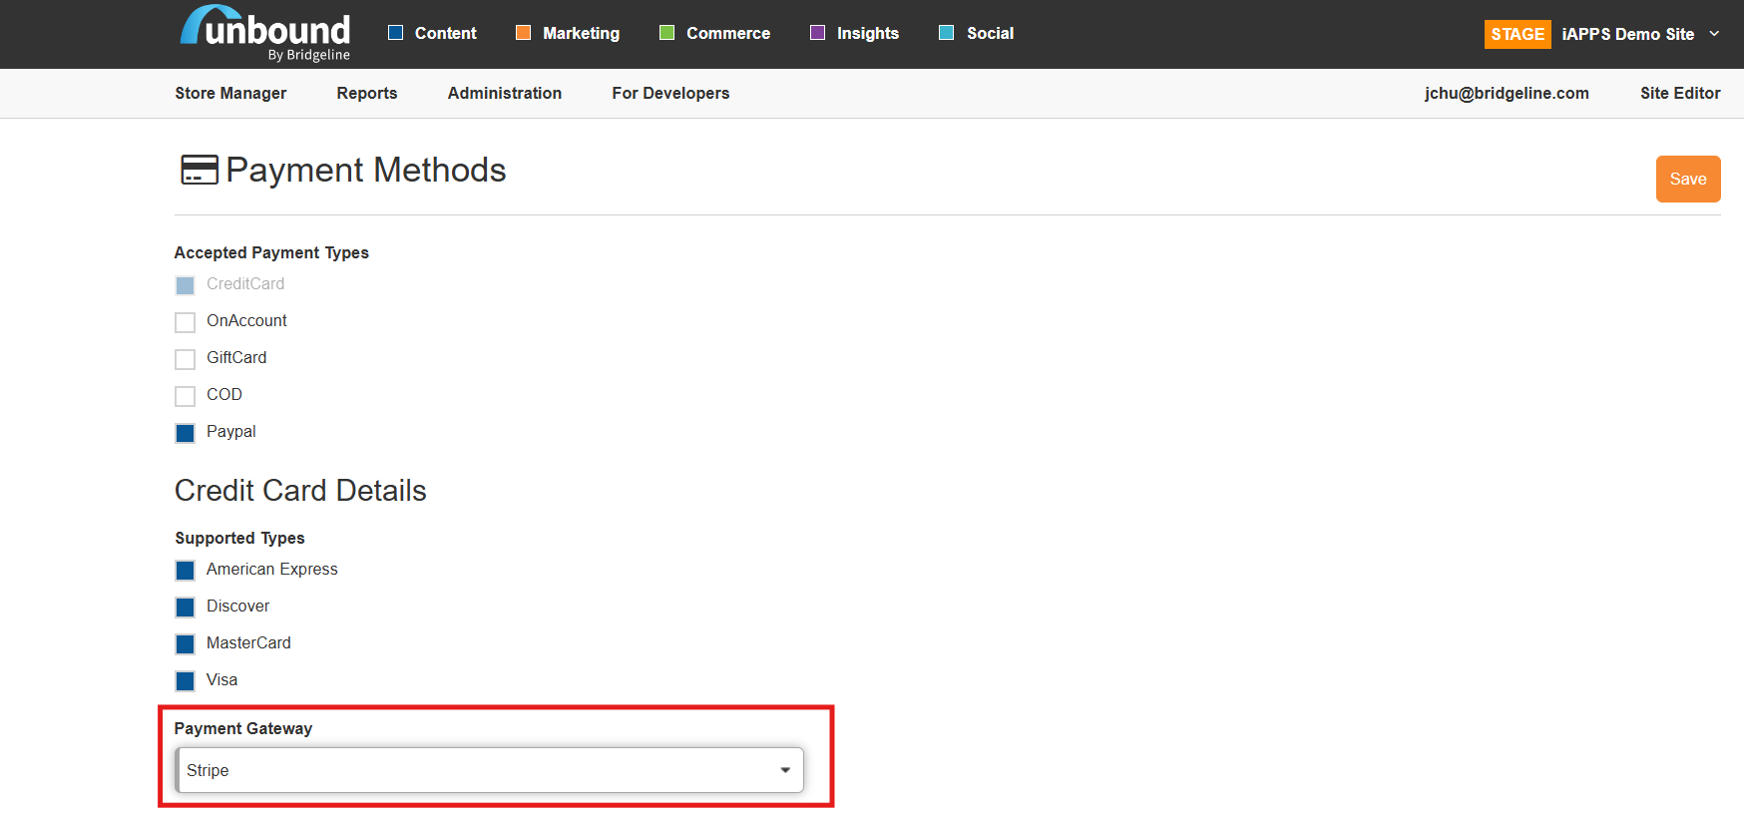Click the STAGE environment badge

pos(1518,34)
